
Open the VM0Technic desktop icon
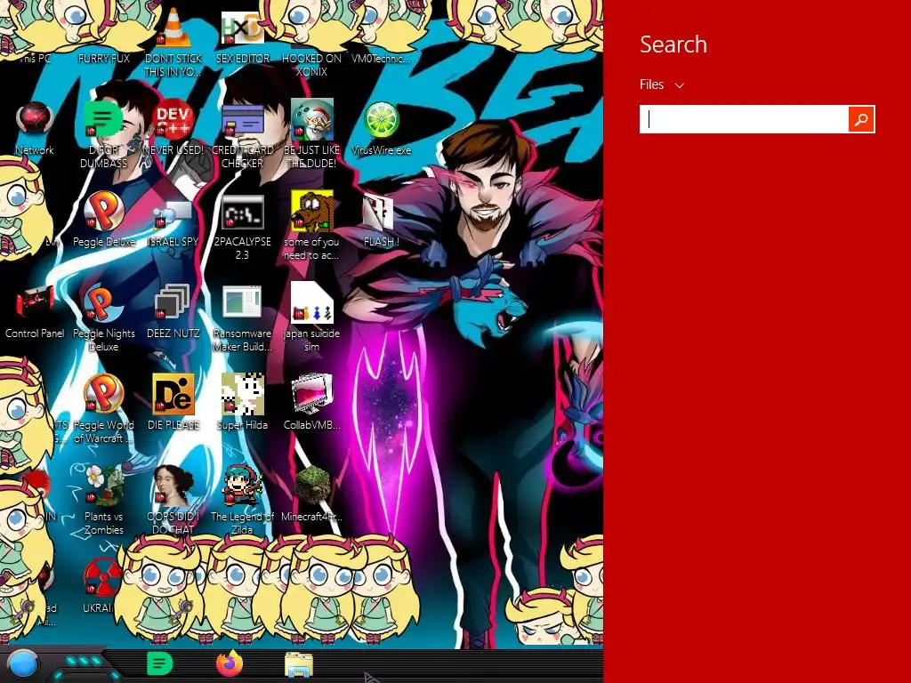[x=381, y=58]
